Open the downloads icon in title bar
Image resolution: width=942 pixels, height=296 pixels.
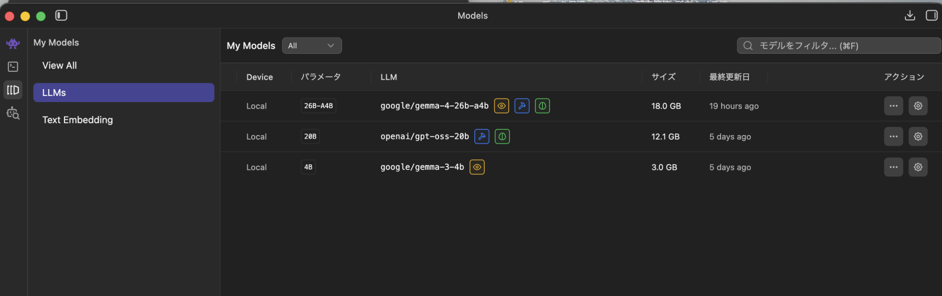click(910, 16)
